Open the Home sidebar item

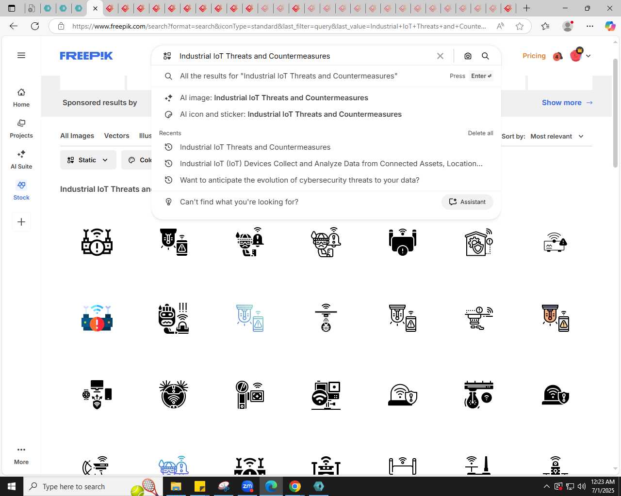(21, 98)
